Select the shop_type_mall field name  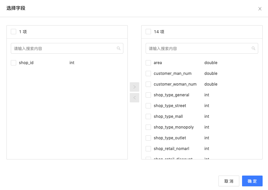pos(168,116)
